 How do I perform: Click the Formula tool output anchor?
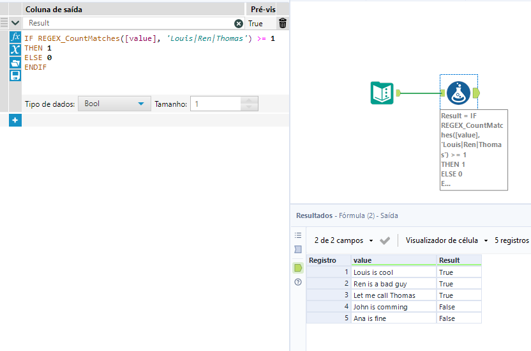click(x=476, y=93)
